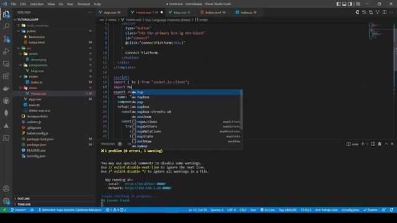Viewport: 397px width, 223px height.
Task: Switch to the App.vue editor tab
Action: coord(110,12)
